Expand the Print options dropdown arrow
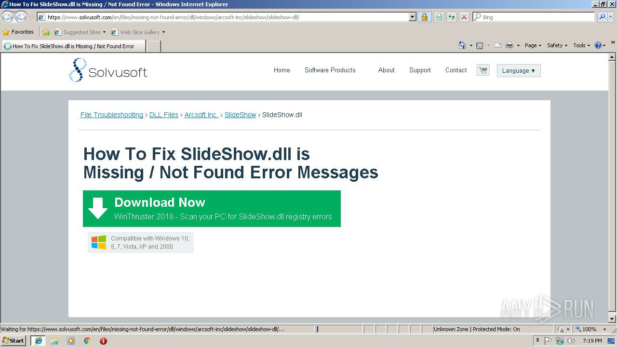 pos(518,45)
